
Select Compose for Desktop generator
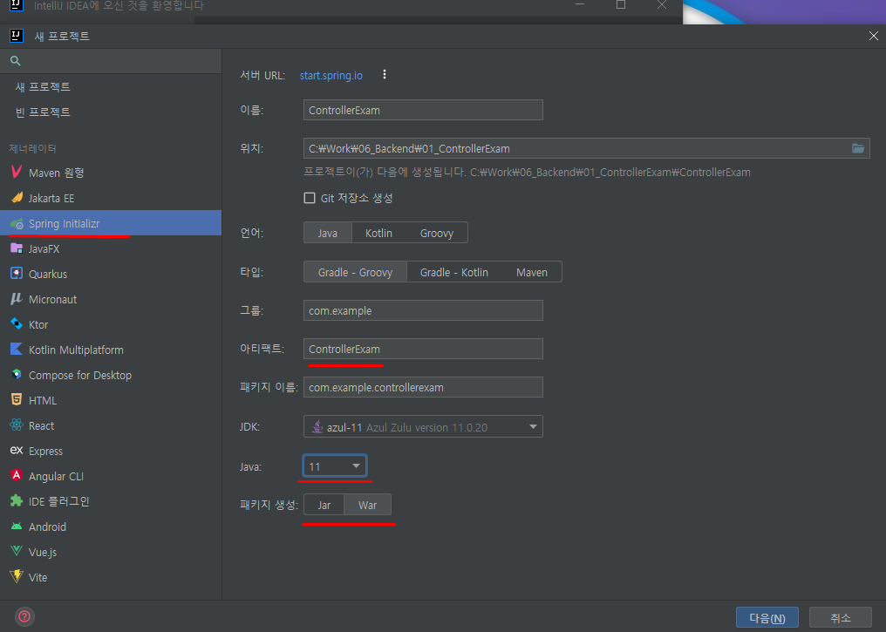point(111,375)
